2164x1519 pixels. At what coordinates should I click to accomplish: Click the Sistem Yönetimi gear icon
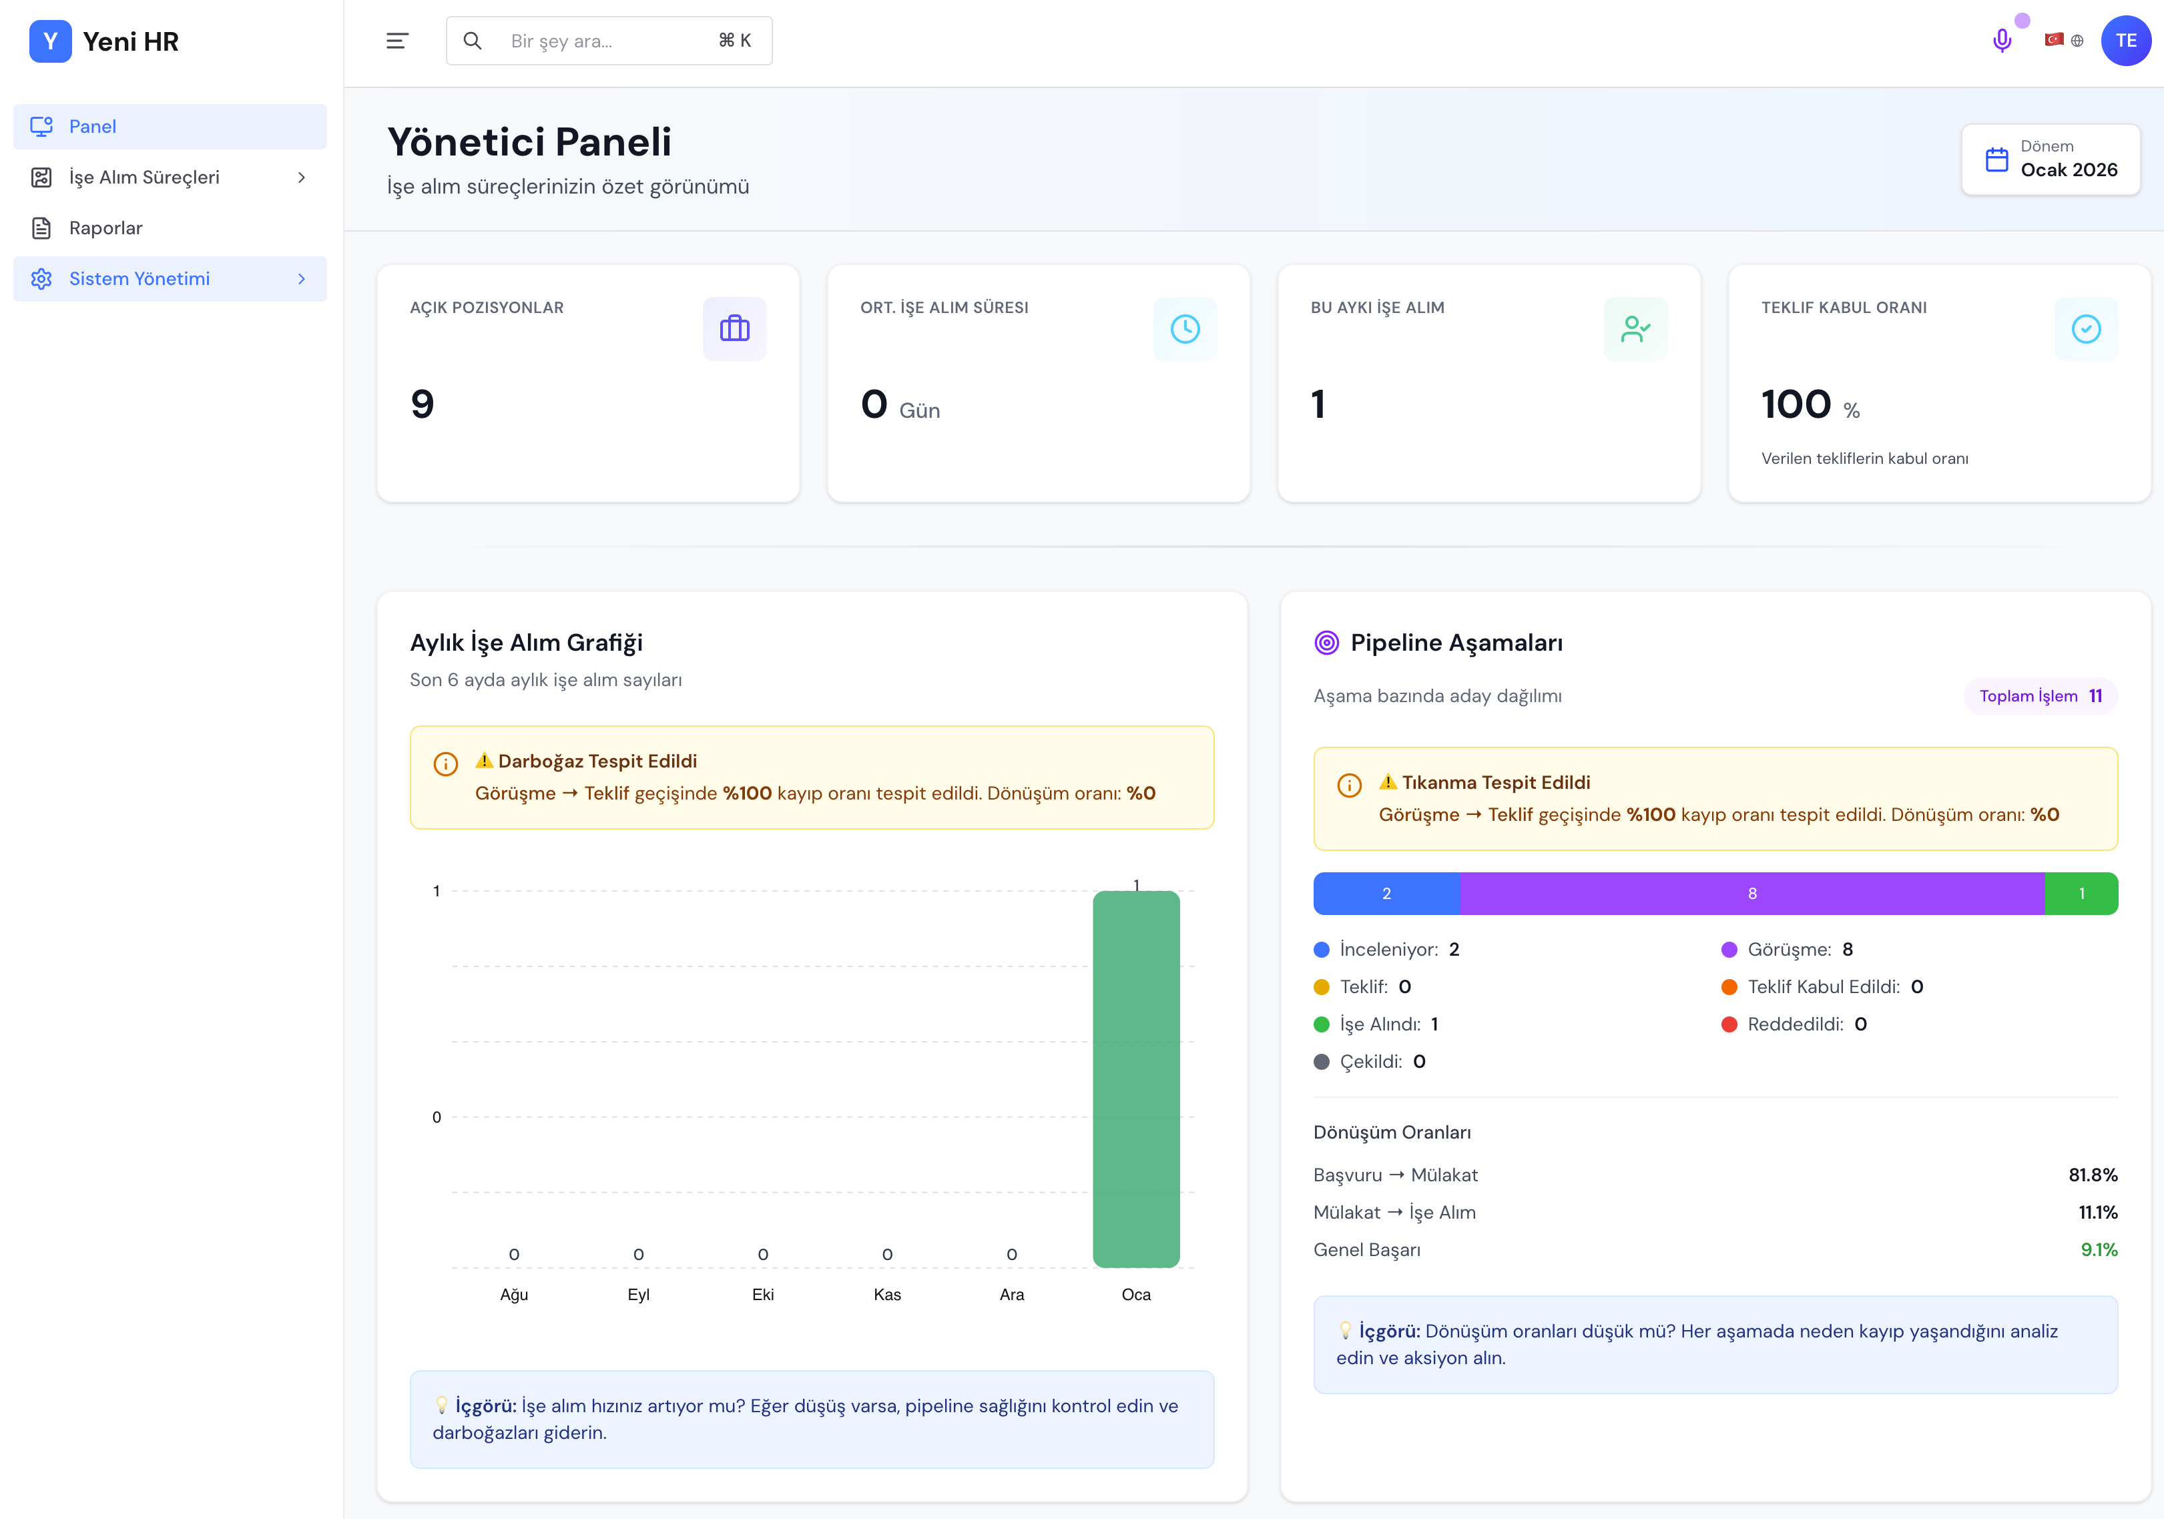(x=41, y=279)
